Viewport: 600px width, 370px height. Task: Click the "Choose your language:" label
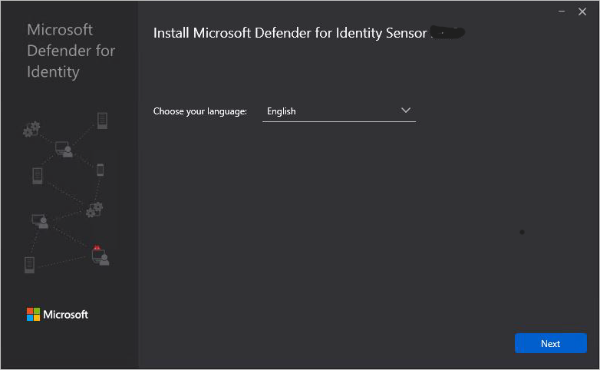[x=200, y=111]
